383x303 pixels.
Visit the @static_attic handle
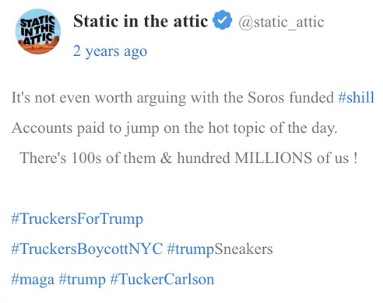tap(281, 23)
